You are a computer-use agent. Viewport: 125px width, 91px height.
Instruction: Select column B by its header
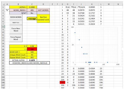point(18,4)
